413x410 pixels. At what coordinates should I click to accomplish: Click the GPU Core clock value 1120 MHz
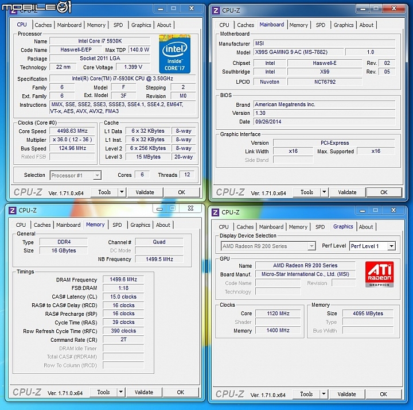278,313
